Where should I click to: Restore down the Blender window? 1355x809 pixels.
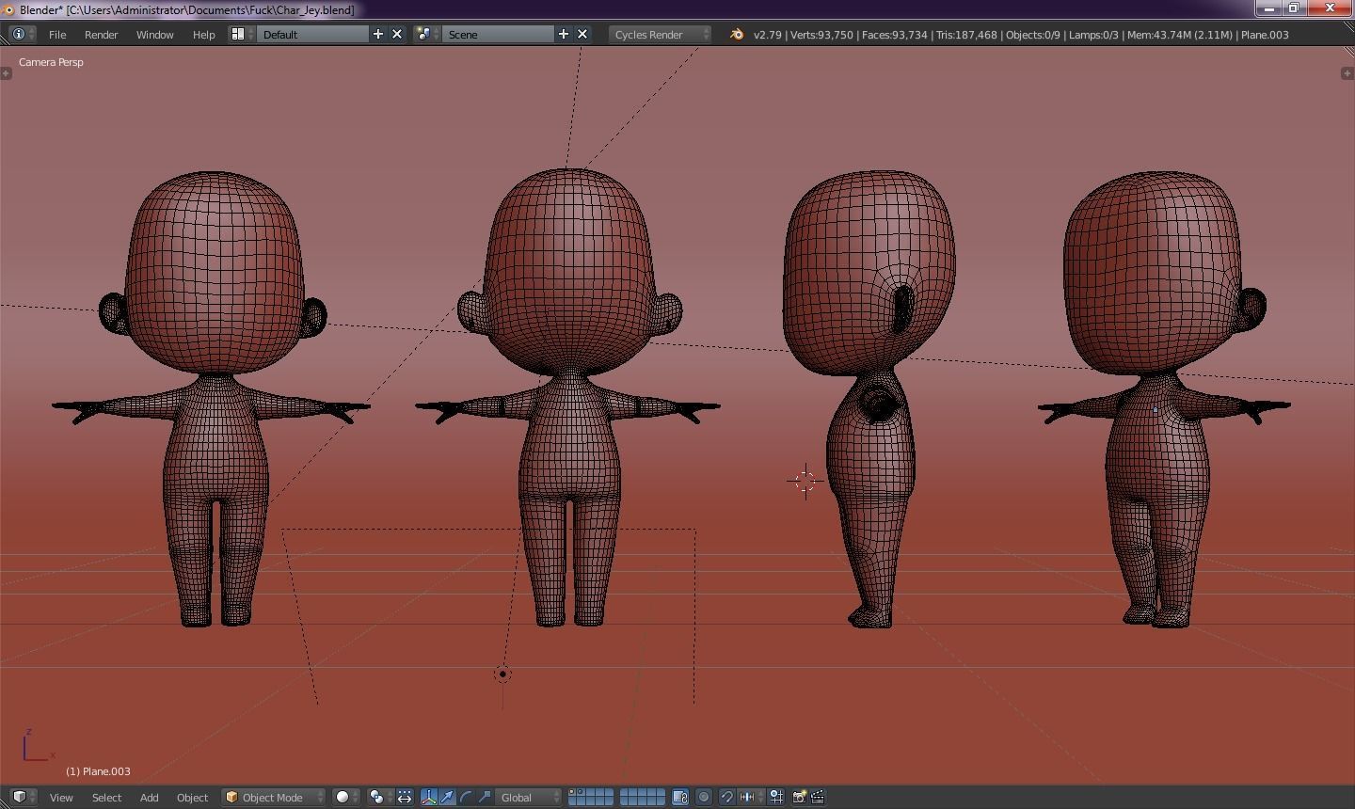[x=1294, y=8]
